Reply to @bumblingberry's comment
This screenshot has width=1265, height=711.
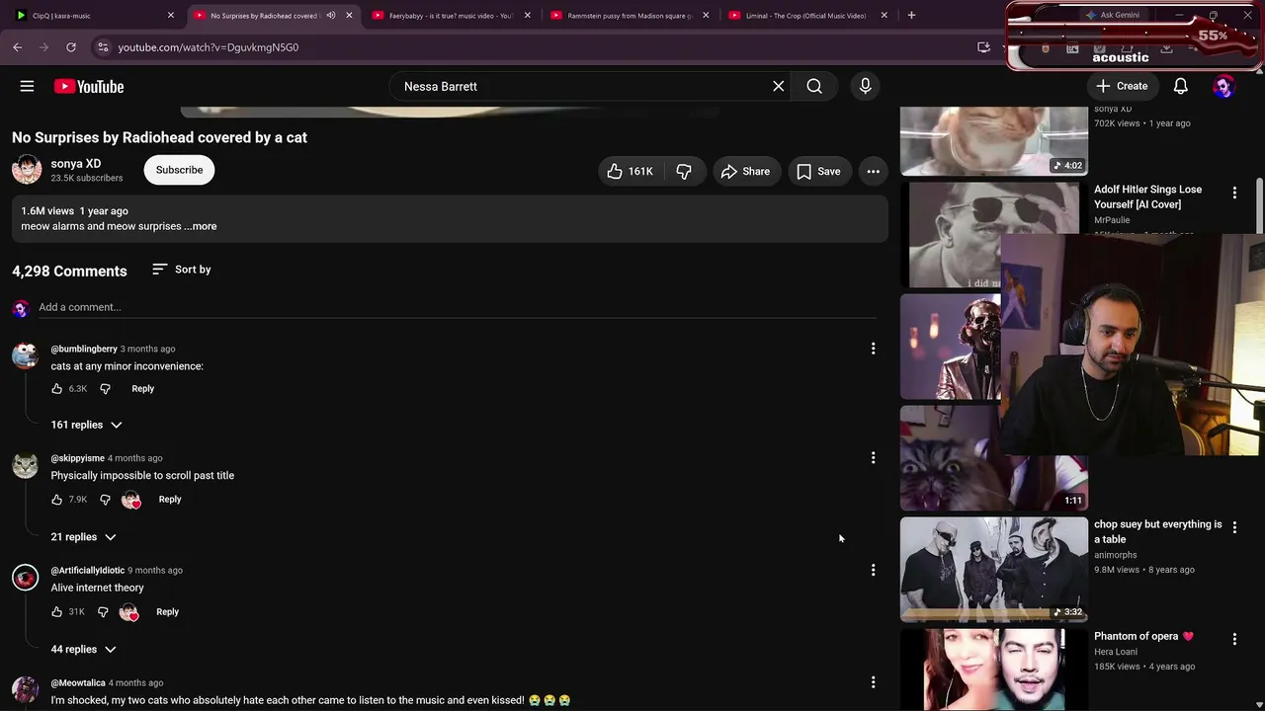click(142, 388)
